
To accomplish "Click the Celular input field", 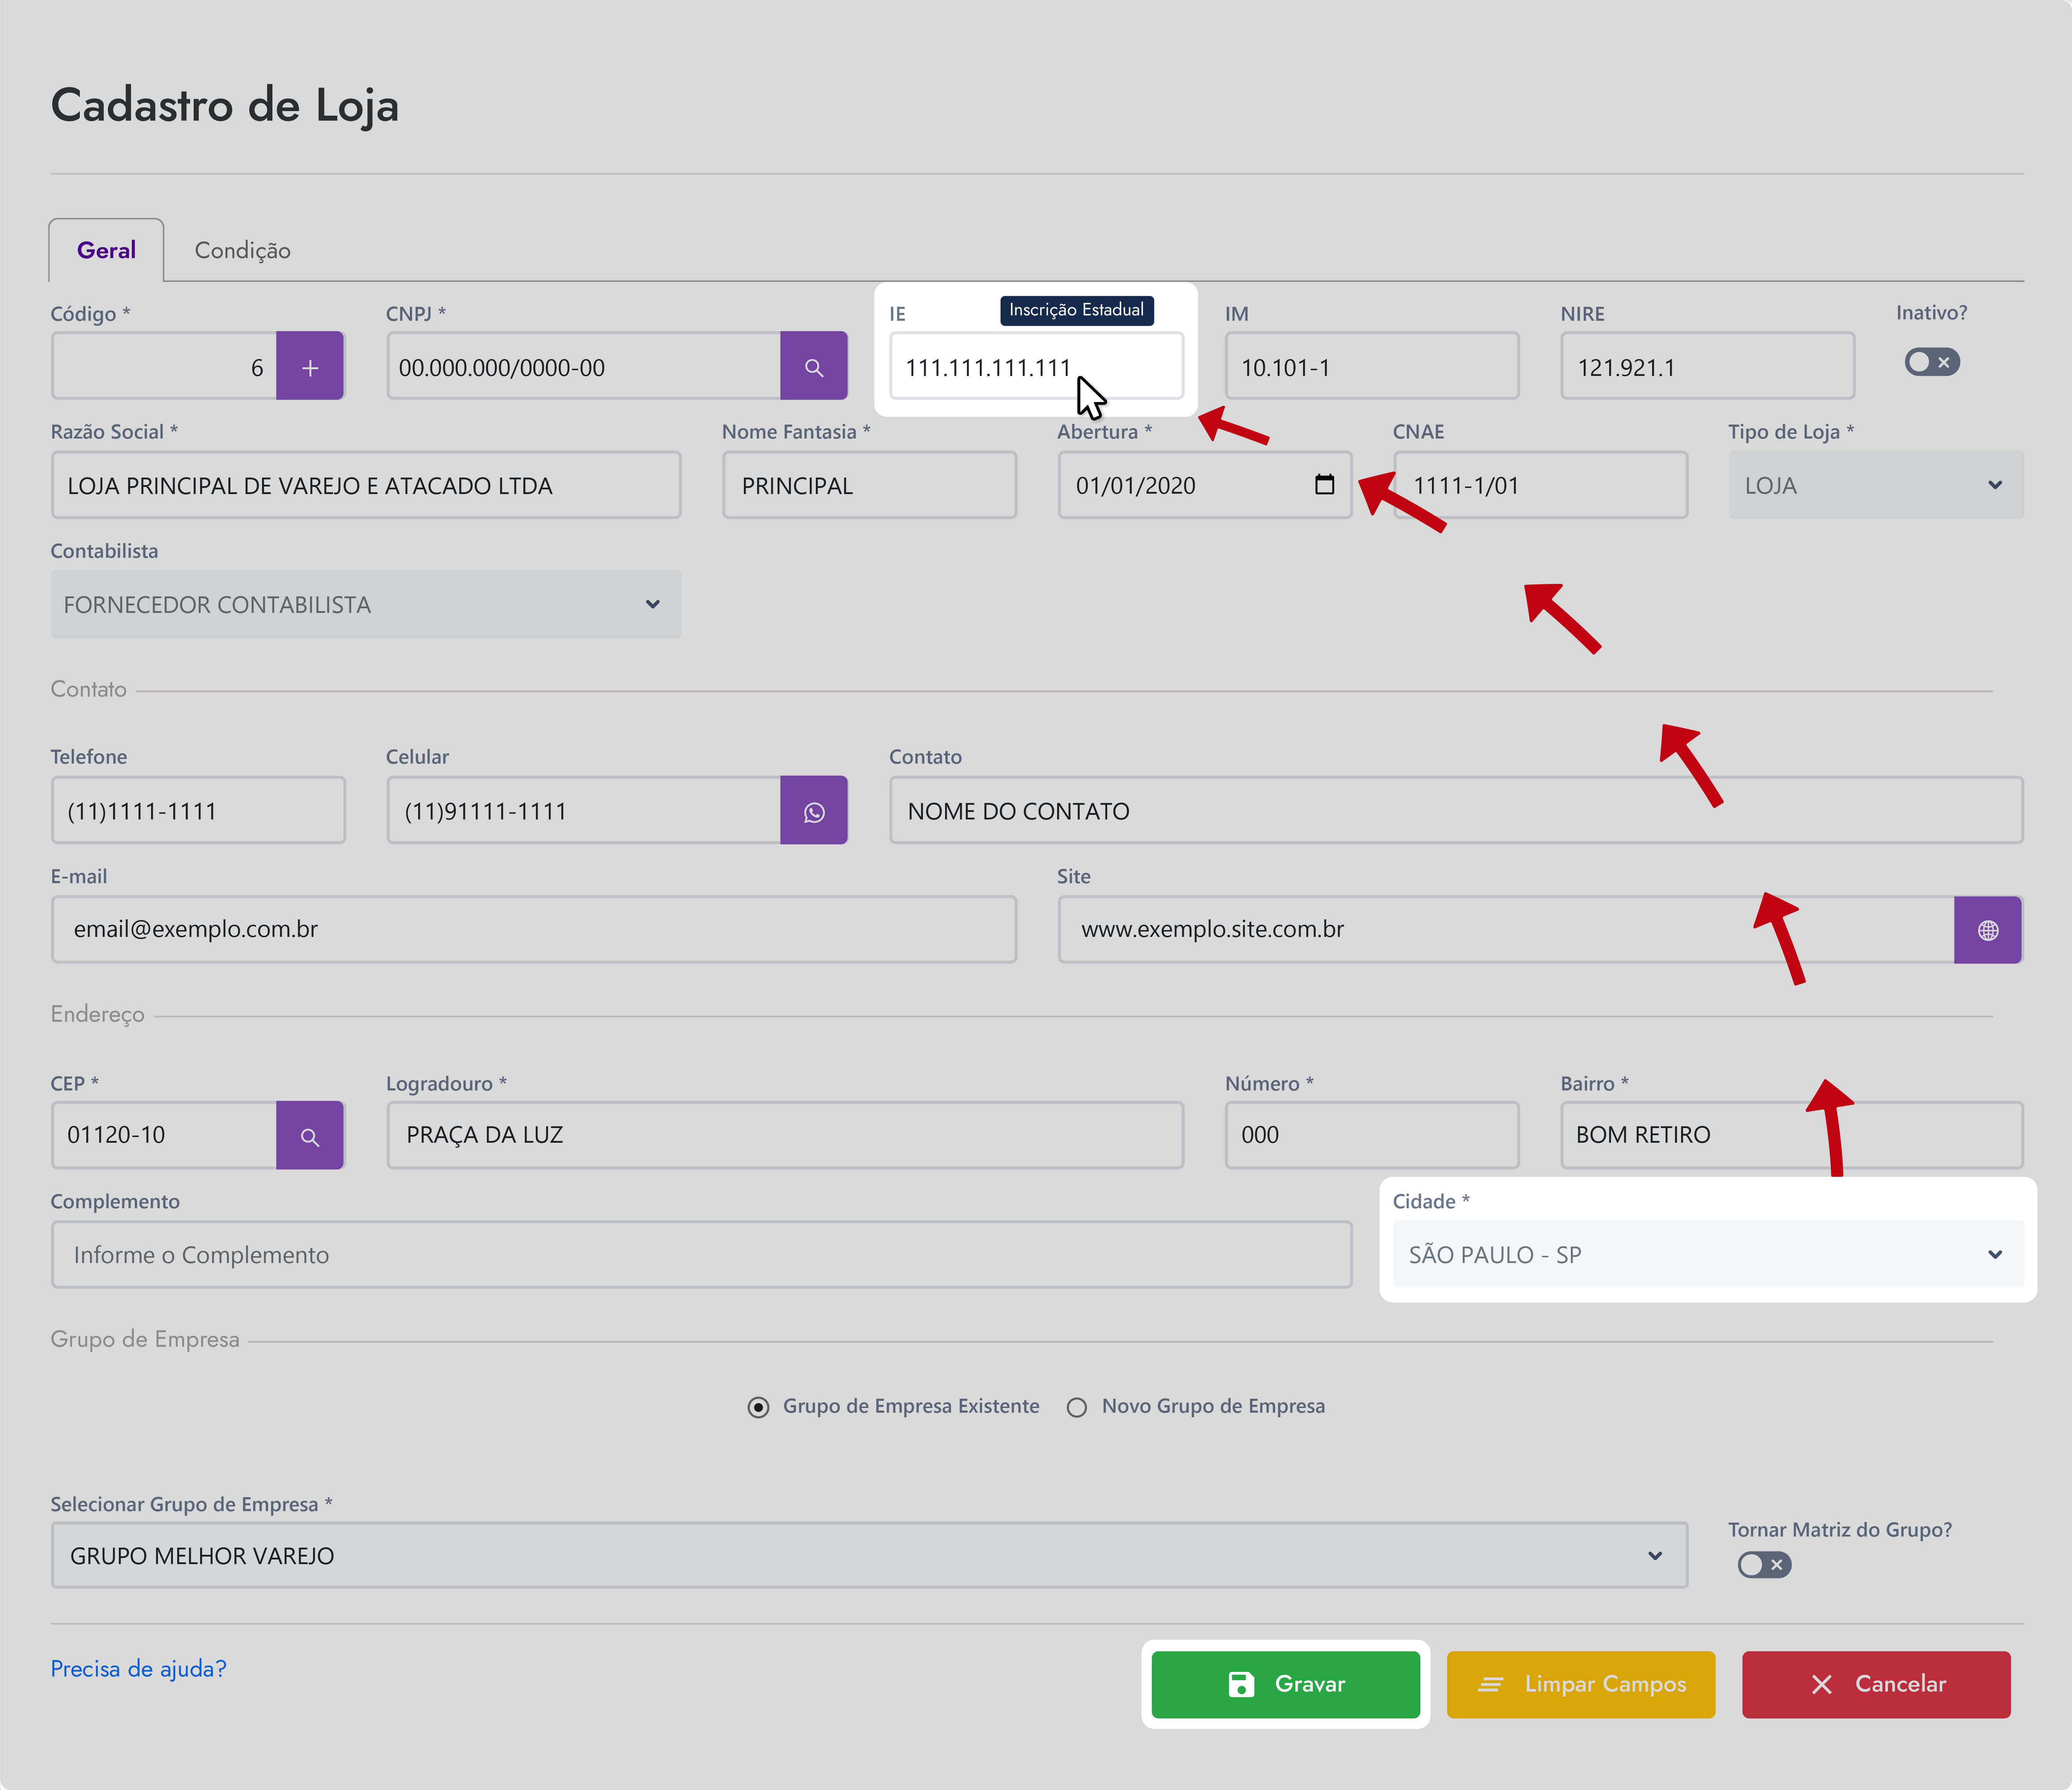I will click(x=584, y=811).
